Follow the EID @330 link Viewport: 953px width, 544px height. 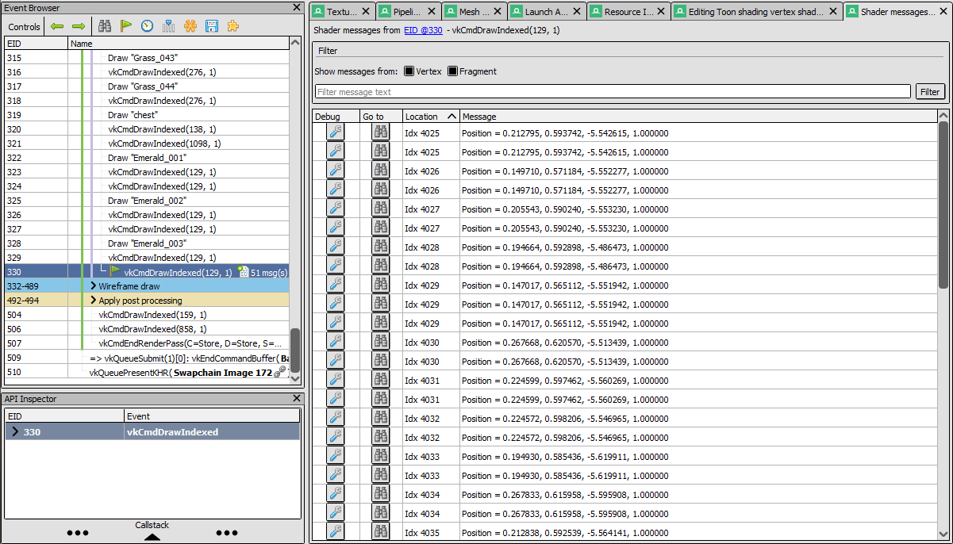(x=421, y=30)
